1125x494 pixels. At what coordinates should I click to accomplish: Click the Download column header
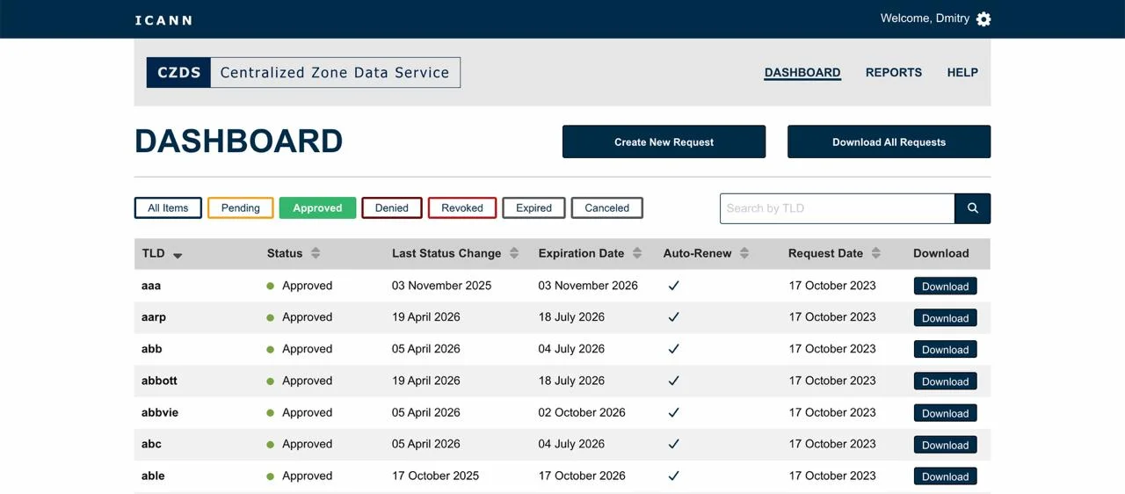coord(940,253)
